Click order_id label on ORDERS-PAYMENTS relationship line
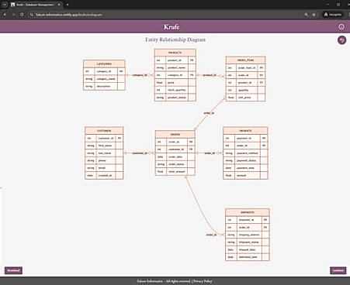 (210, 153)
